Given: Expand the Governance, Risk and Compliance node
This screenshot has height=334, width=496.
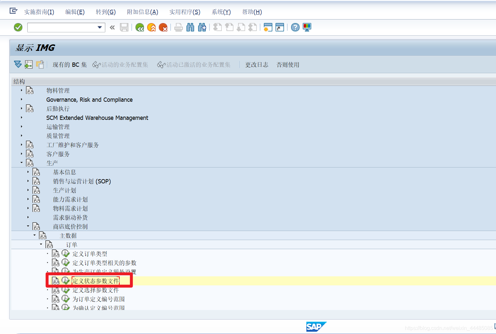Looking at the screenshot, I should tap(22, 99).
